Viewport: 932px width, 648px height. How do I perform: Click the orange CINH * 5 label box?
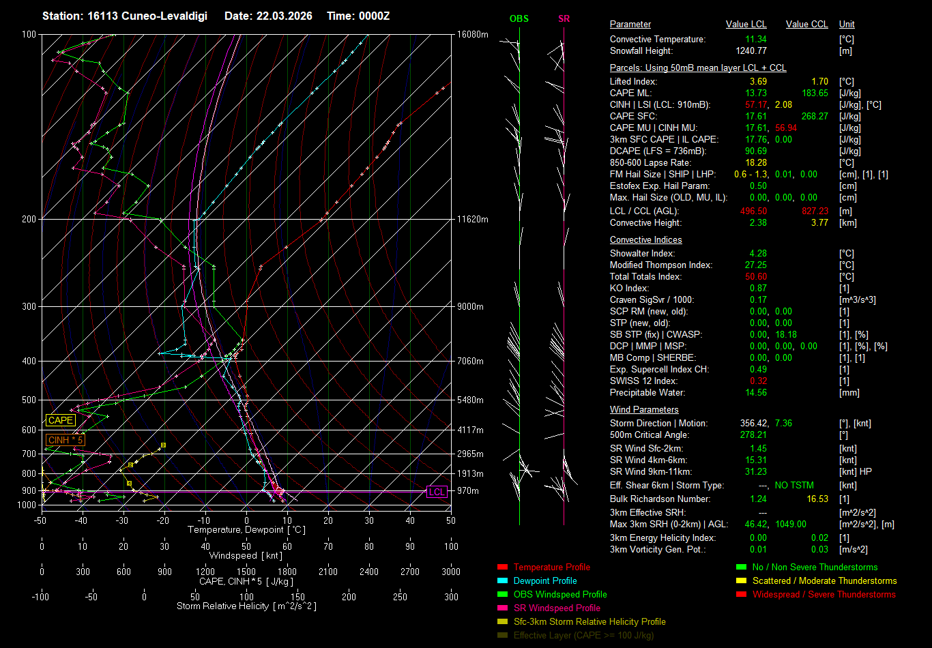(65, 441)
